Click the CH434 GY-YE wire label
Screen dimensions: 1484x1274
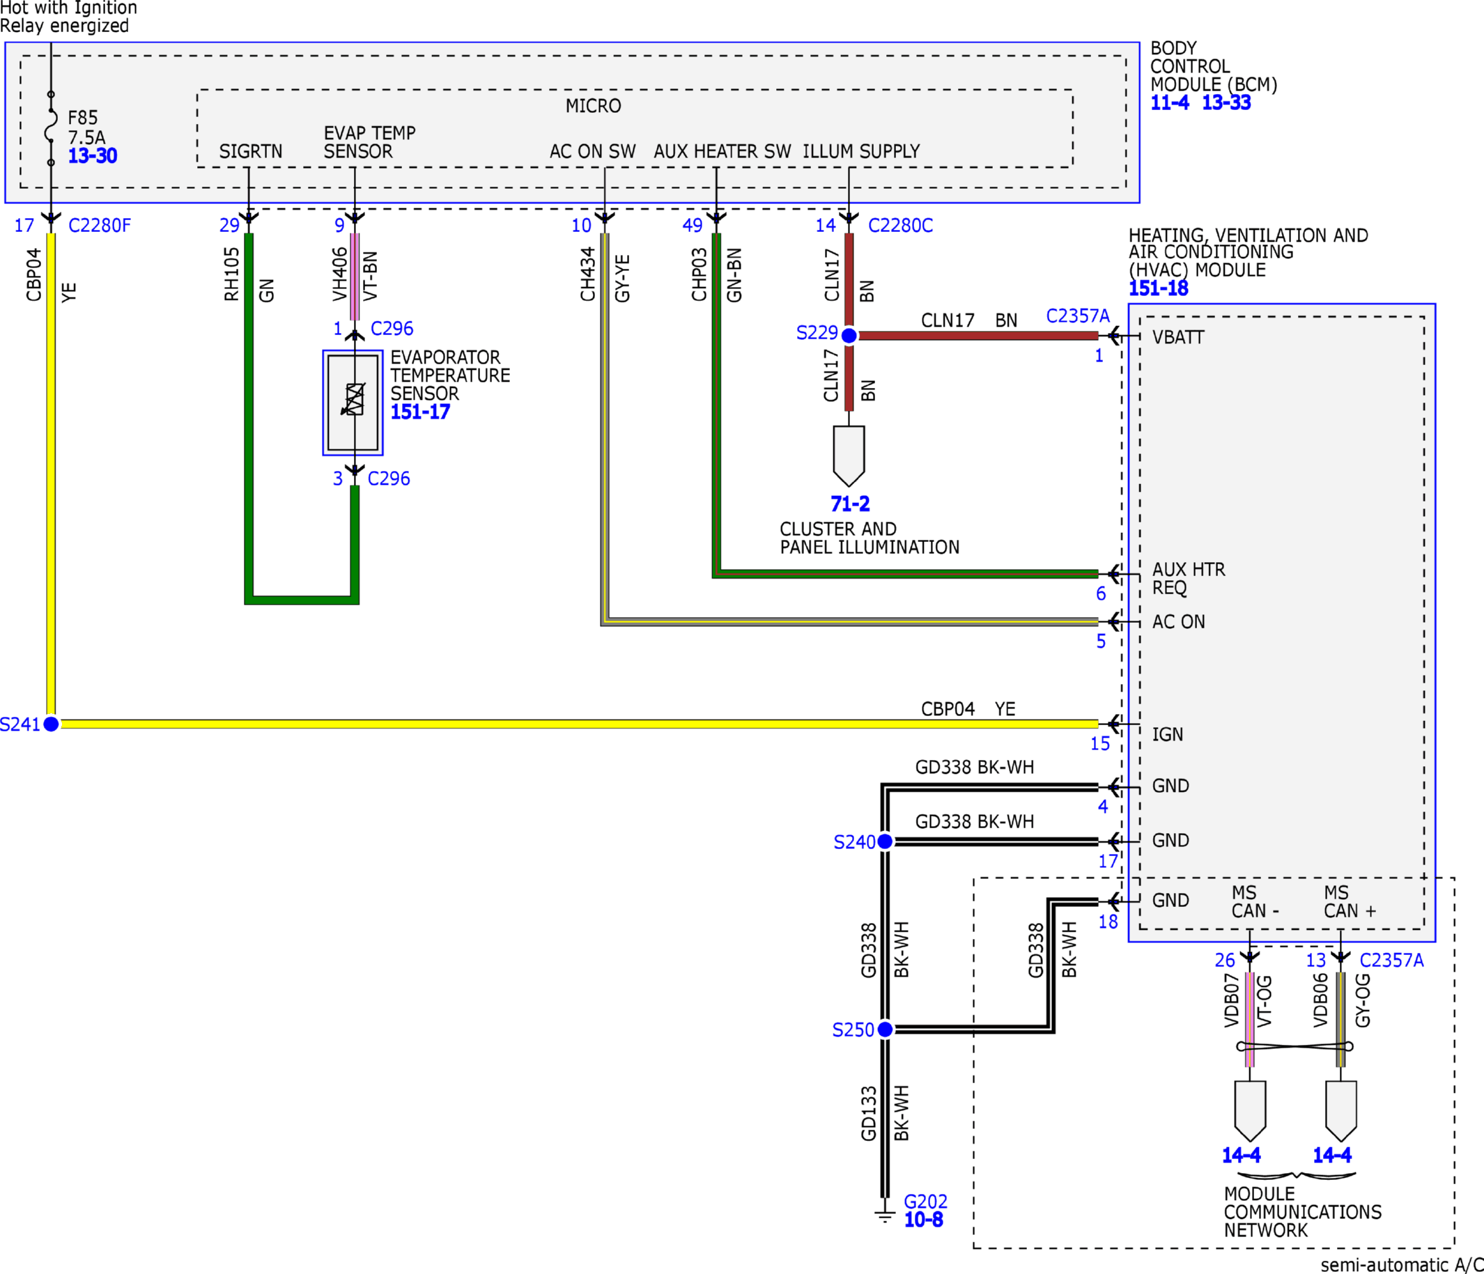605,274
